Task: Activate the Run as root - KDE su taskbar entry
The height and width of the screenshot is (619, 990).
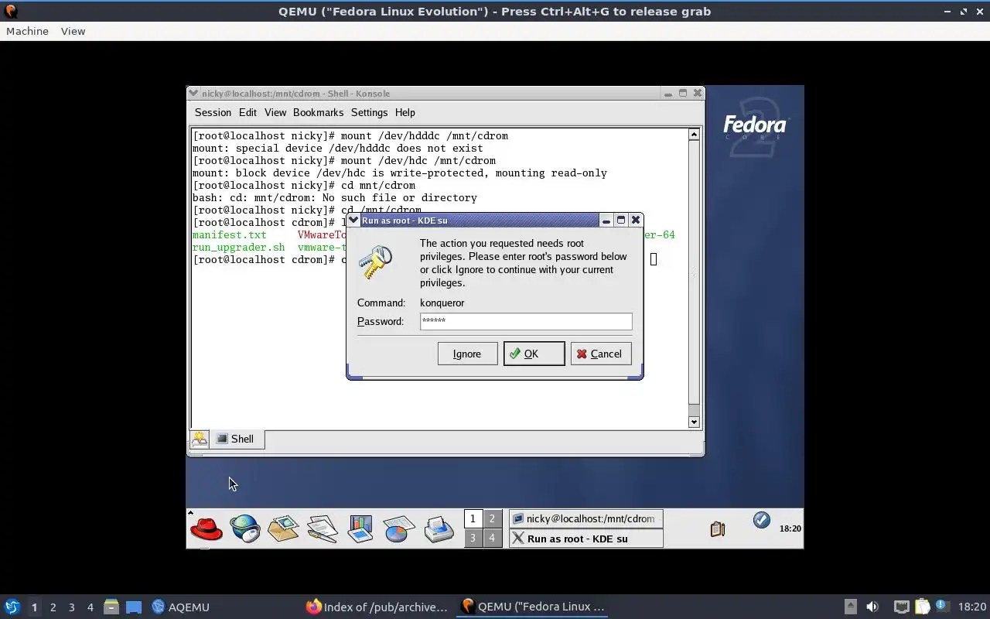Action: coord(585,539)
